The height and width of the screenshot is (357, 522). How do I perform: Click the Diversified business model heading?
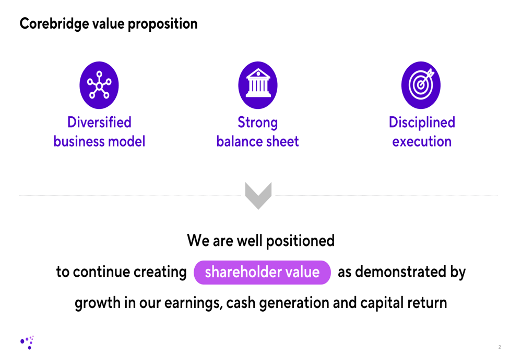click(x=99, y=132)
